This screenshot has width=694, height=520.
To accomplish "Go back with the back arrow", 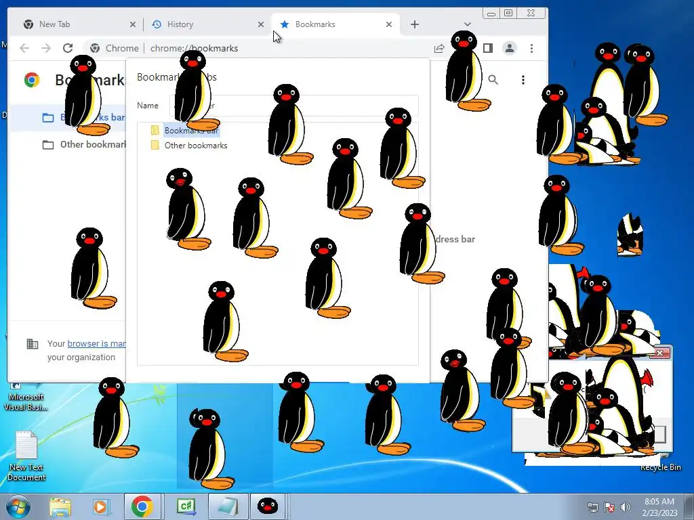I will (24, 48).
